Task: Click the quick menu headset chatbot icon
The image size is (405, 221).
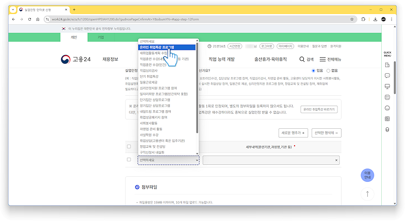Action: pyautogui.click(x=387, y=130)
